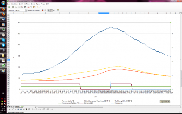Image resolution: width=182 pixels, height=114 pixels.
Task: Select the symbol shapes tool
Action: point(36,109)
